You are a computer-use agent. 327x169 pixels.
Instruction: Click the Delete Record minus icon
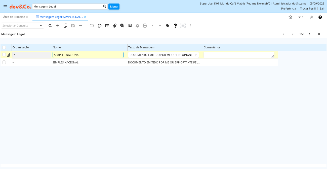click(80, 26)
